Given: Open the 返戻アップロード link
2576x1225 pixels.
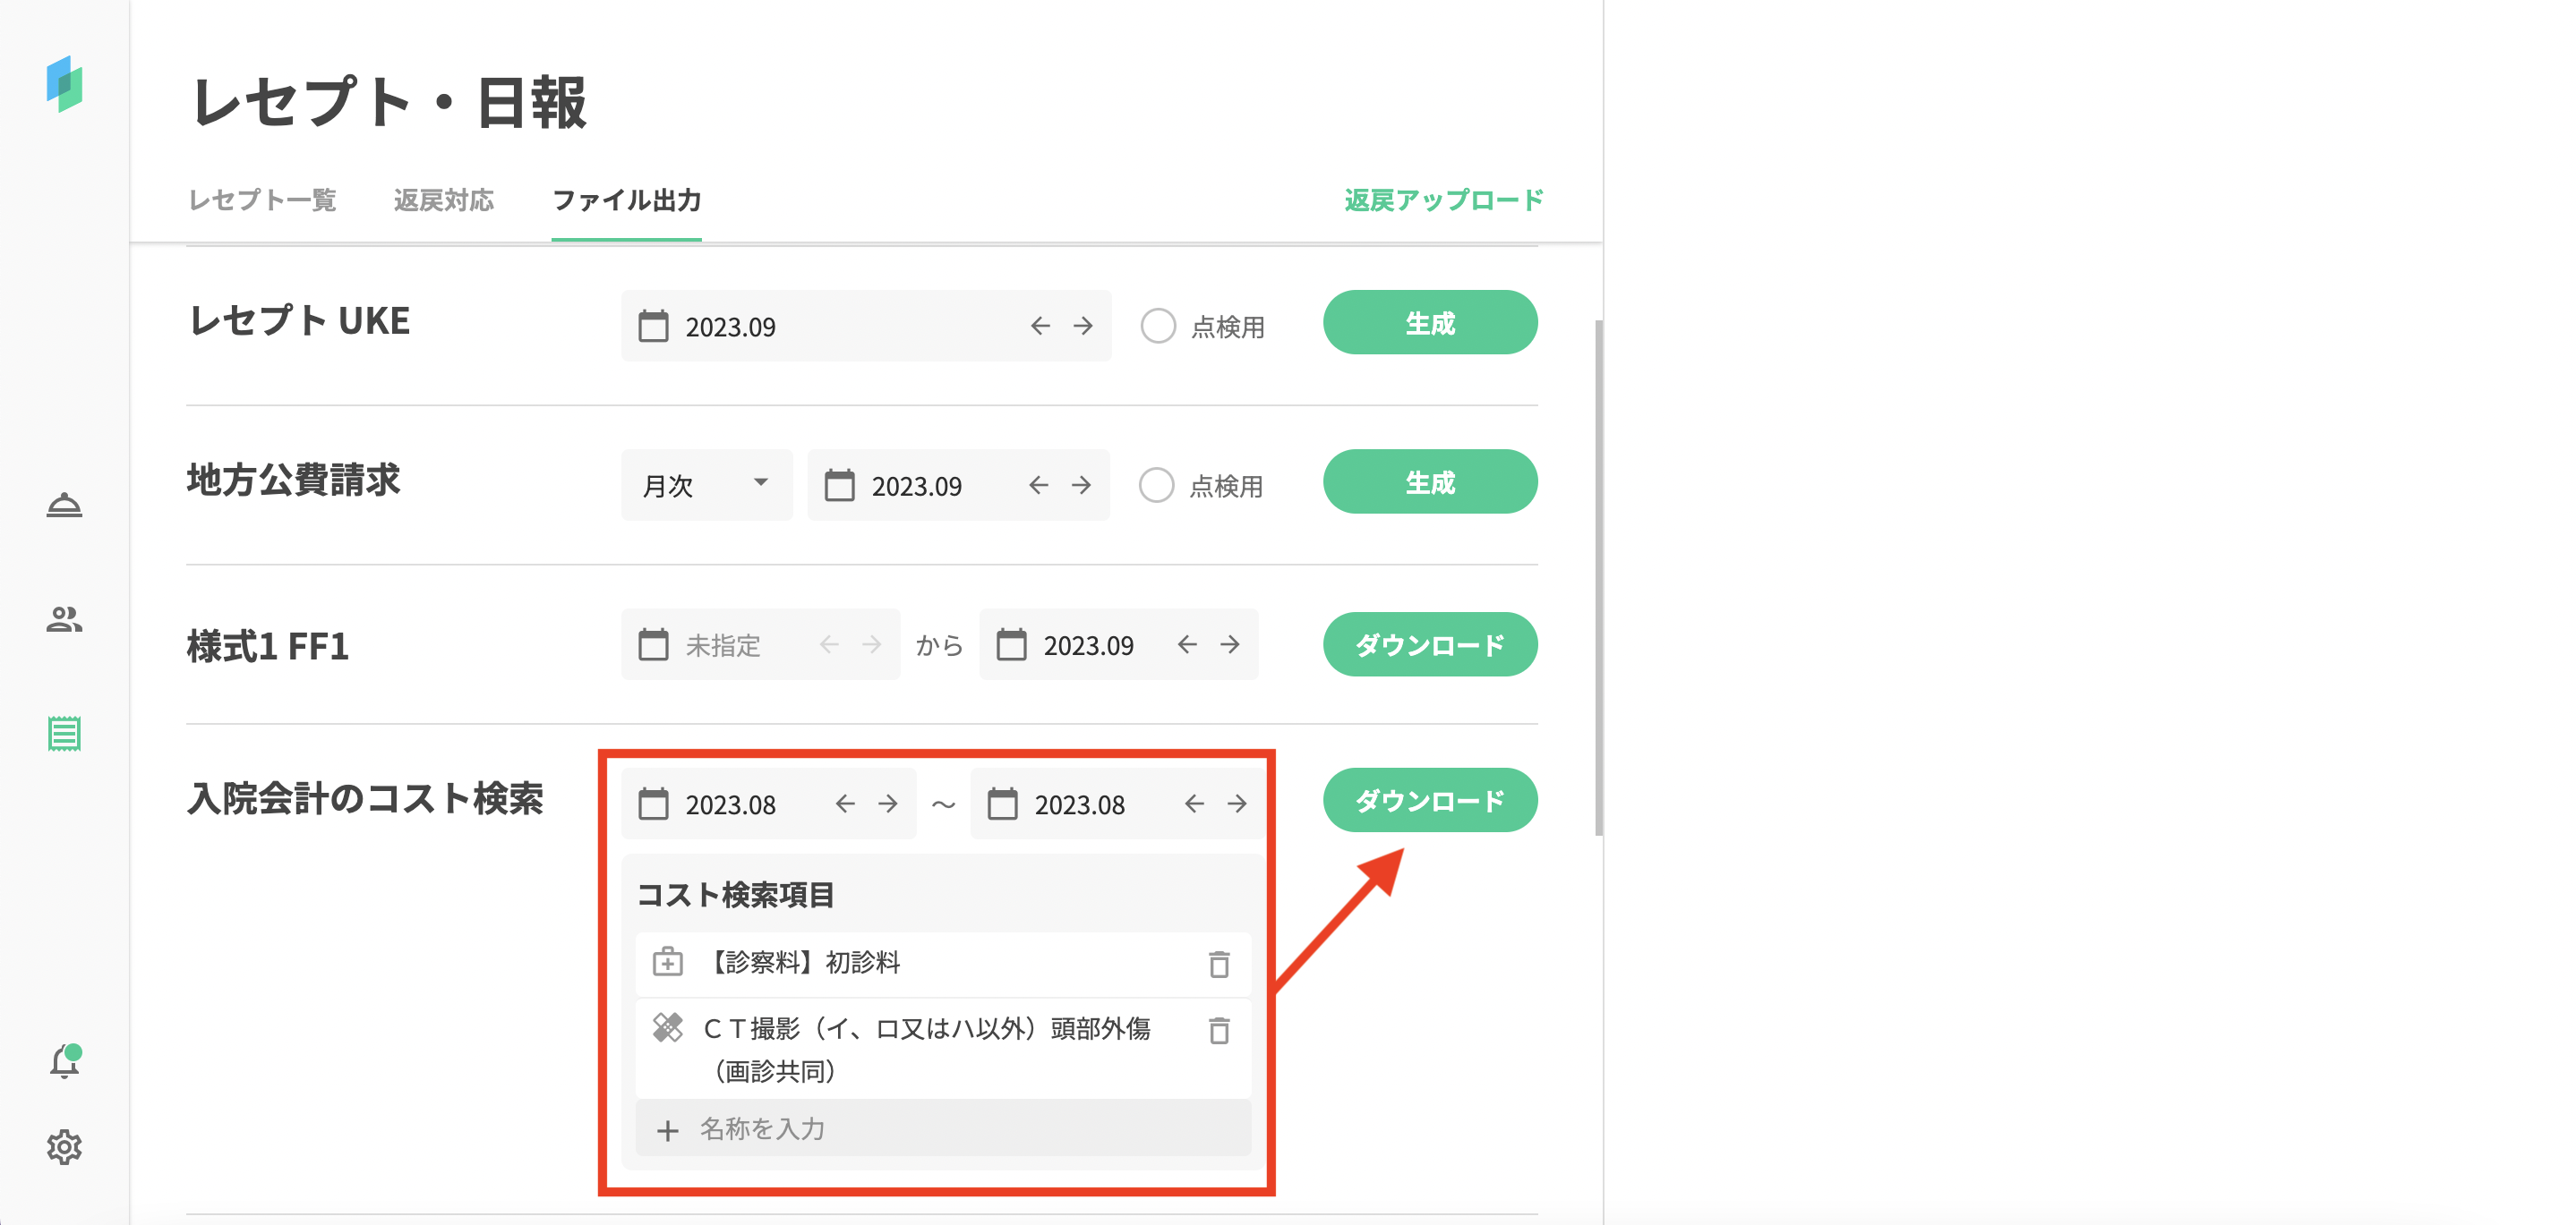Looking at the screenshot, I should coord(1443,200).
